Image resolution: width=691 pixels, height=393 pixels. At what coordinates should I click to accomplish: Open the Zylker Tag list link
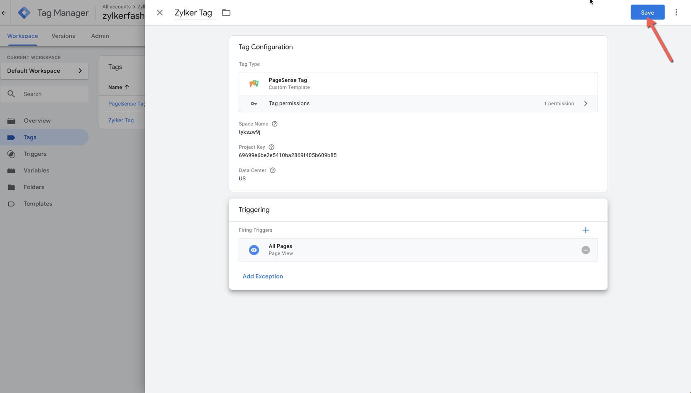(121, 120)
